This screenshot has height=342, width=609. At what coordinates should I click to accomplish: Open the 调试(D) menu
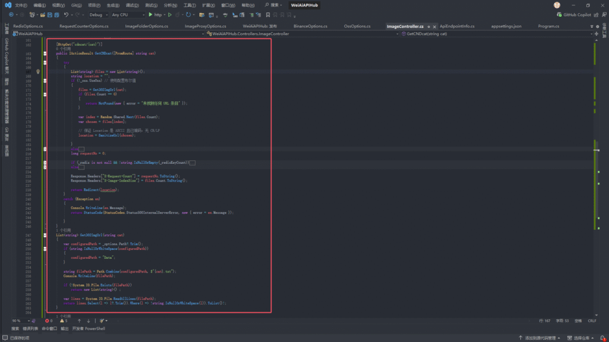[131, 5]
